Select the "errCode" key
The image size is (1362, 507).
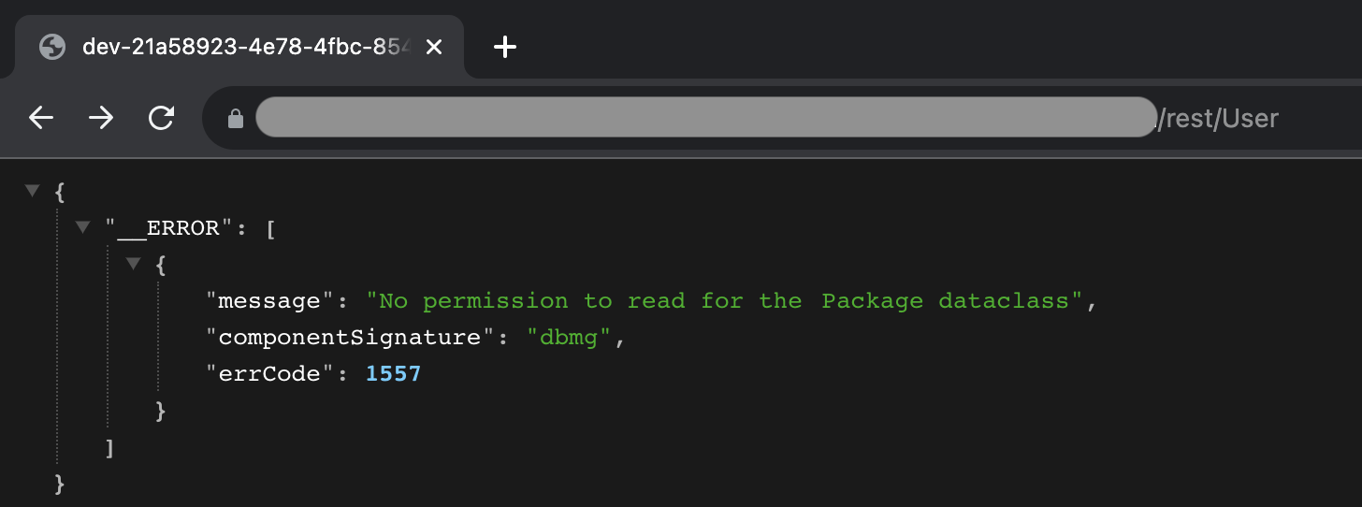[270, 374]
